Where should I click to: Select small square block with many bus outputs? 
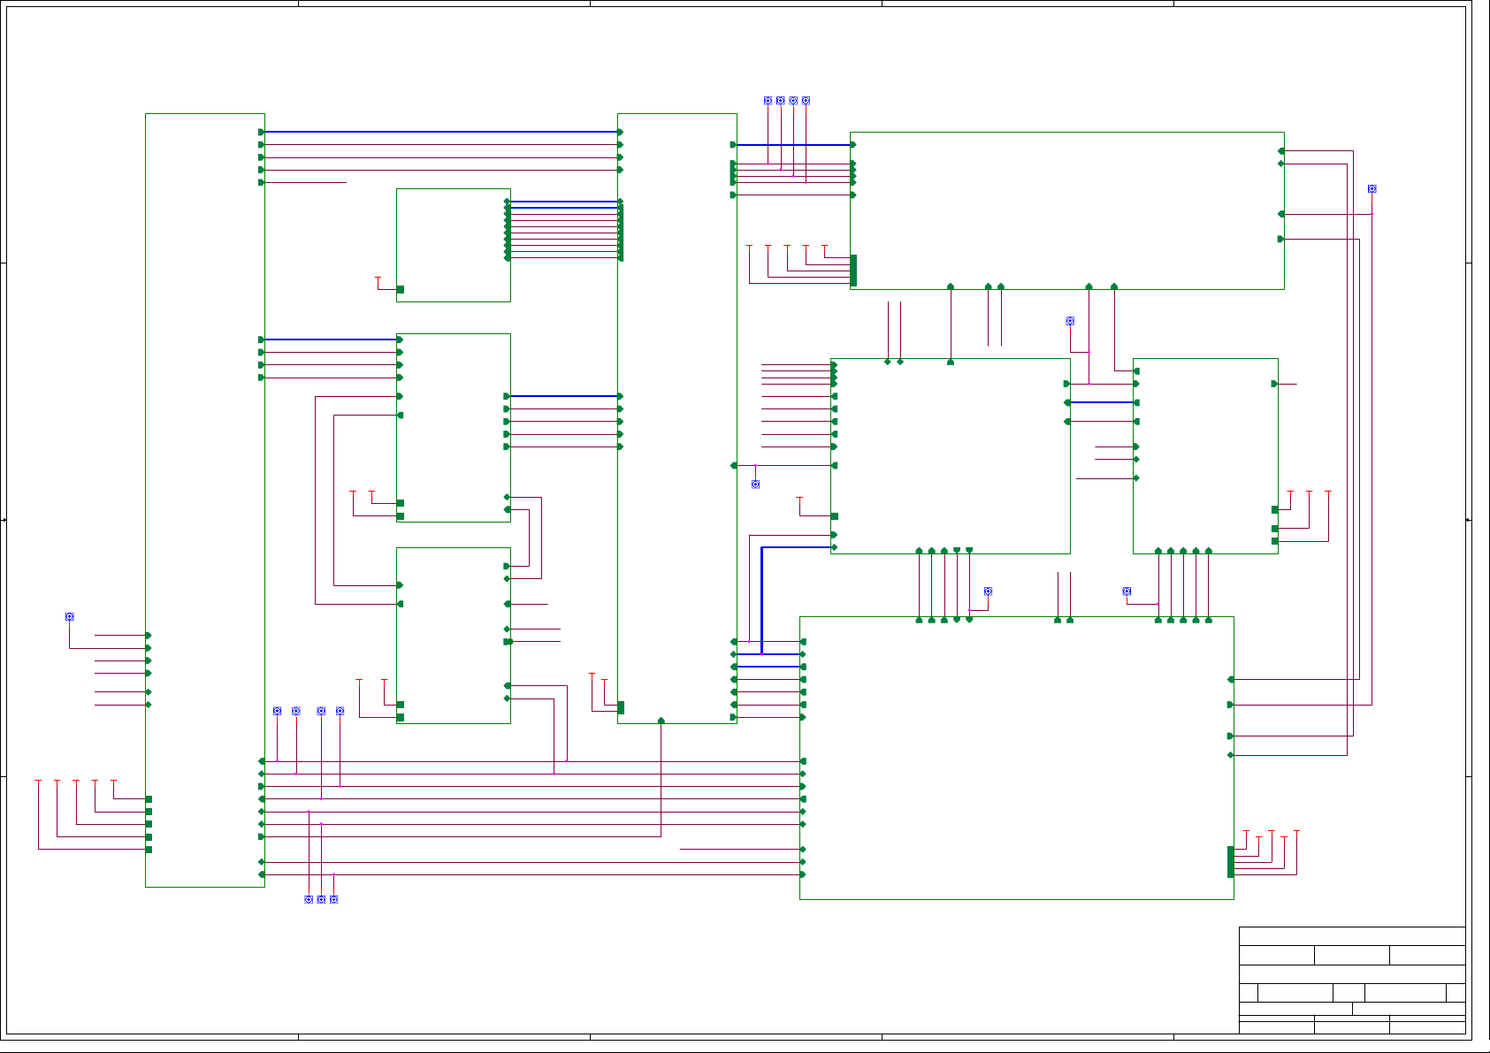coord(453,245)
